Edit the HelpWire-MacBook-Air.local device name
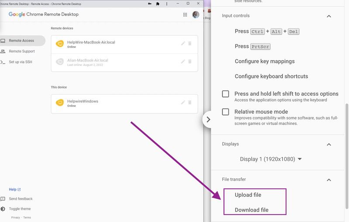 [183, 43]
